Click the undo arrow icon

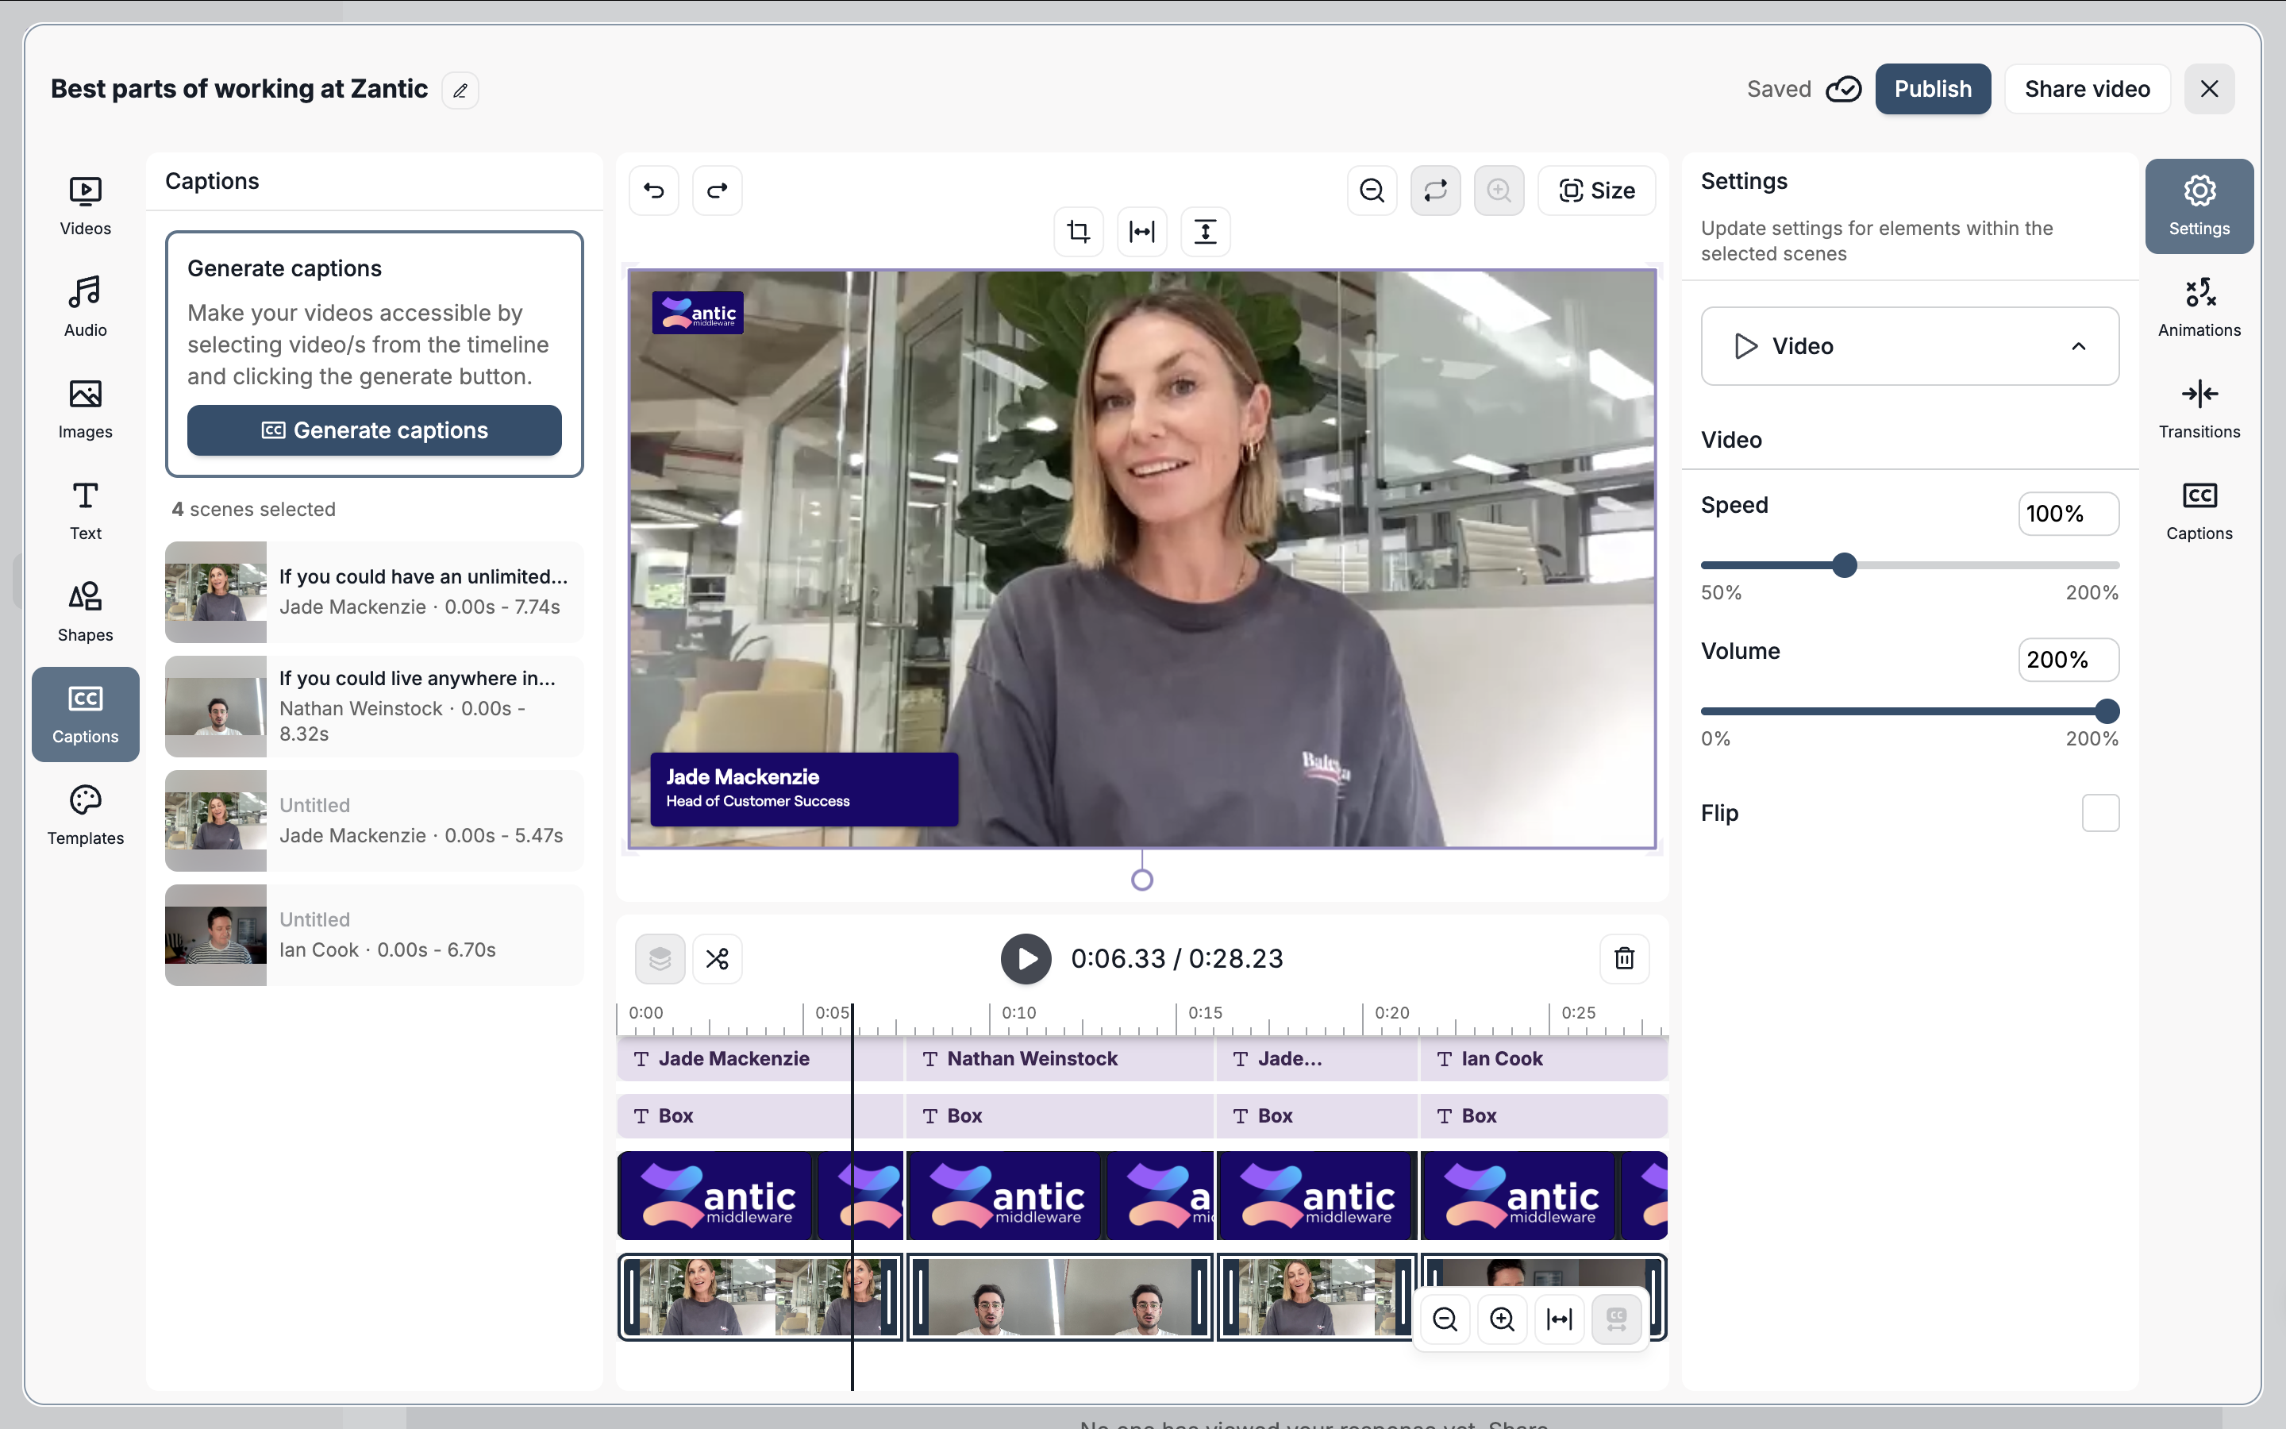point(654,190)
